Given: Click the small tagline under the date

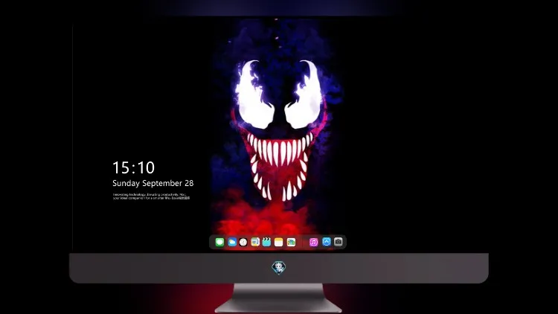Looking at the screenshot, I should [x=151, y=196].
